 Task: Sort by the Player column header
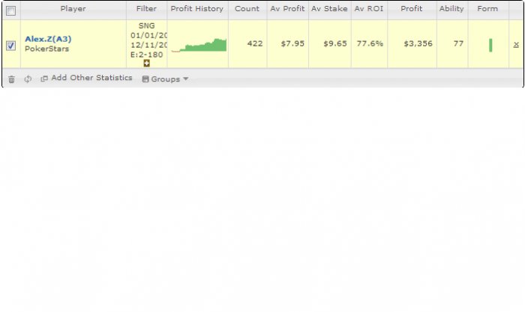pos(73,9)
